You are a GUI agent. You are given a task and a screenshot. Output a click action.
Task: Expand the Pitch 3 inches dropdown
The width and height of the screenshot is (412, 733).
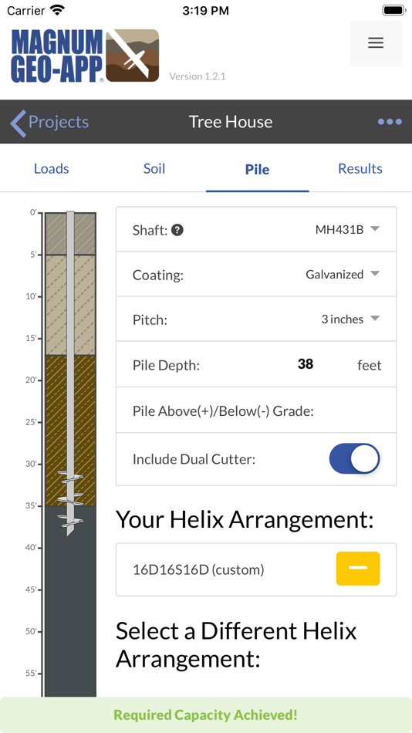(x=350, y=319)
